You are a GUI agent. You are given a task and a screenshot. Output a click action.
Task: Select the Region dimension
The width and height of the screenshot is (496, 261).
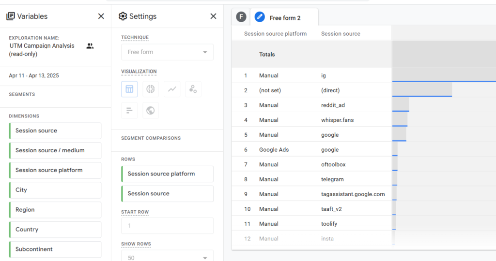55,210
